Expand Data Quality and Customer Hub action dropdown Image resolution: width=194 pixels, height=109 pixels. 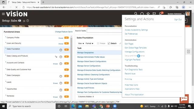pos(66,70)
